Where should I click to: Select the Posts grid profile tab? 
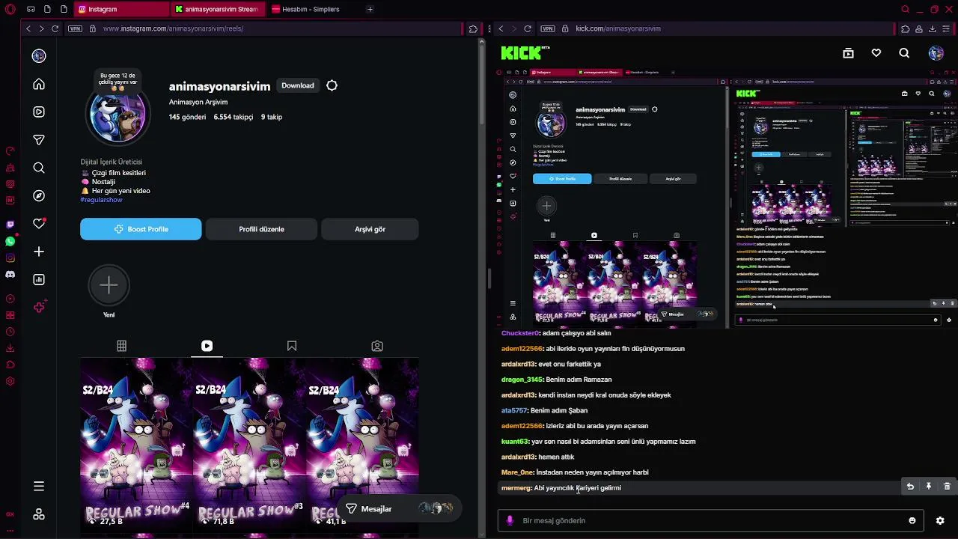coord(121,346)
